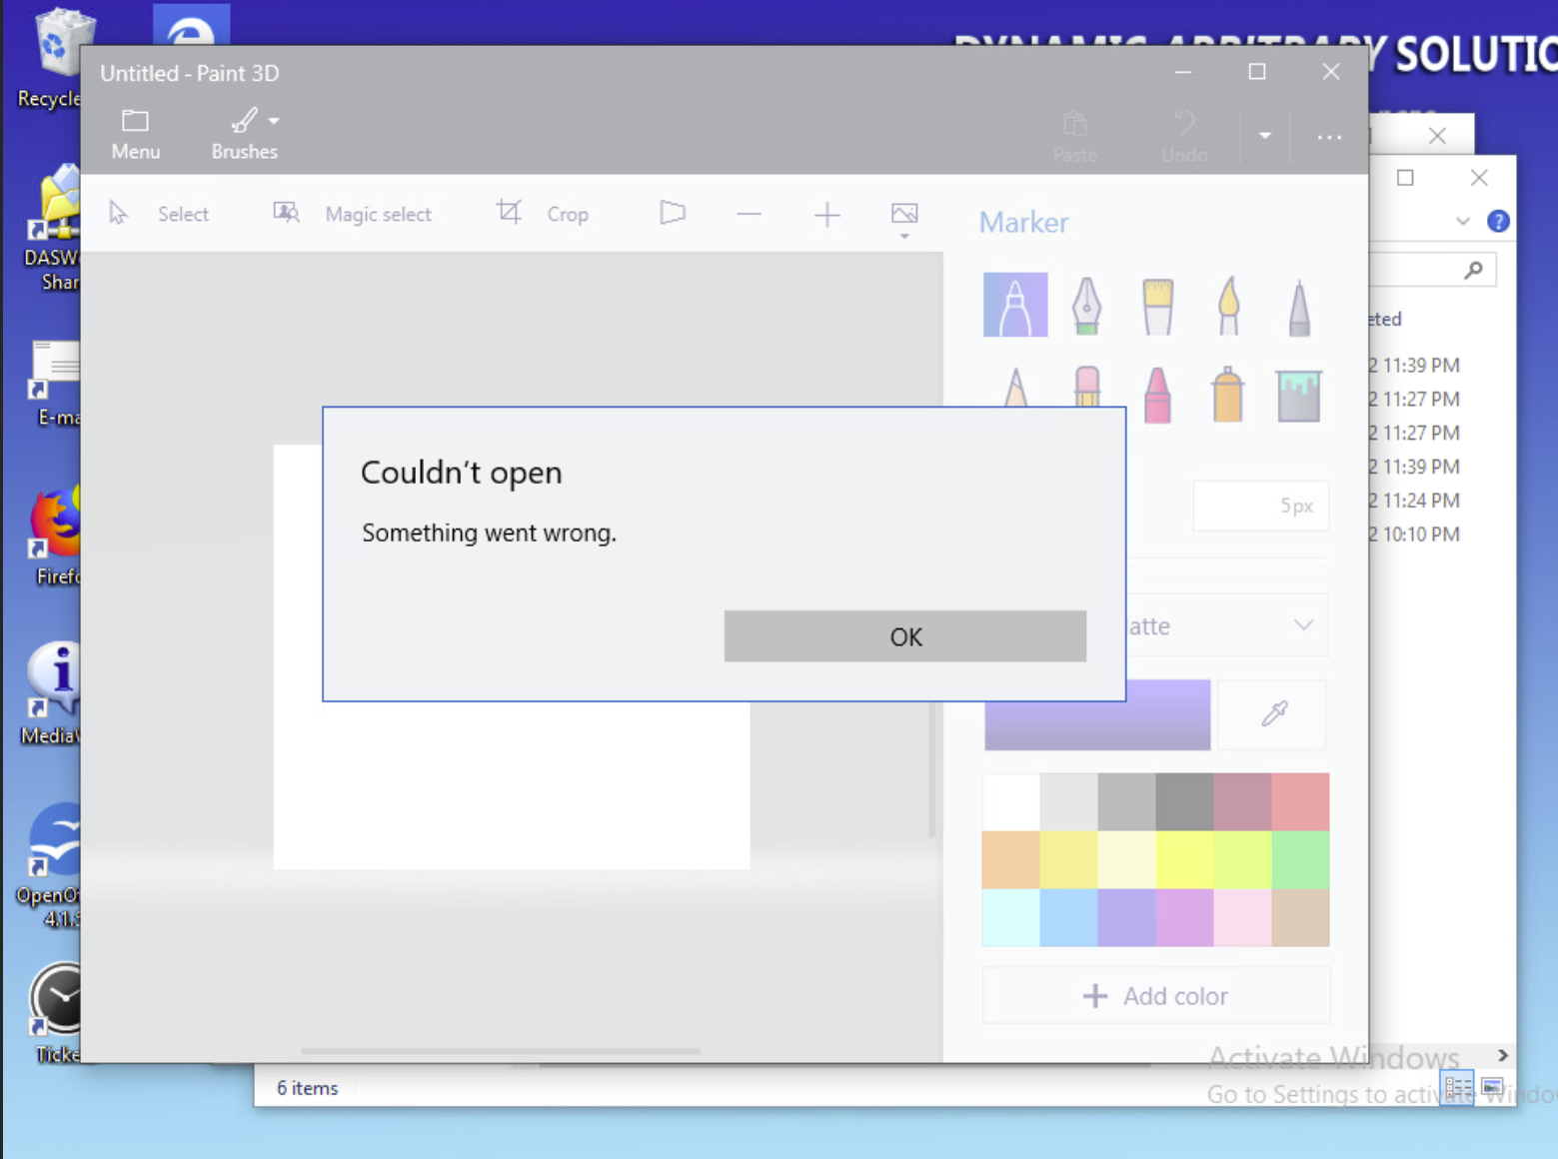Screen dimensions: 1558x1159
Task: Activate the eyedropper color picker
Action: [1274, 713]
